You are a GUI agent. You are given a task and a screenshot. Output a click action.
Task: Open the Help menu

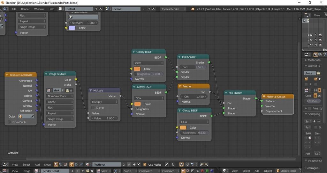pos(51,9)
